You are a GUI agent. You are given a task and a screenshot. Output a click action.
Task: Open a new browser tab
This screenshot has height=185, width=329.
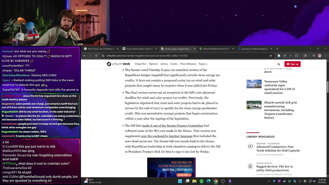tap(277, 49)
